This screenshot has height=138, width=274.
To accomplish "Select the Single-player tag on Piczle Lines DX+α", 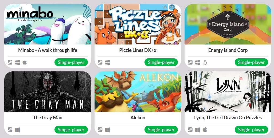I will (x=161, y=62).
